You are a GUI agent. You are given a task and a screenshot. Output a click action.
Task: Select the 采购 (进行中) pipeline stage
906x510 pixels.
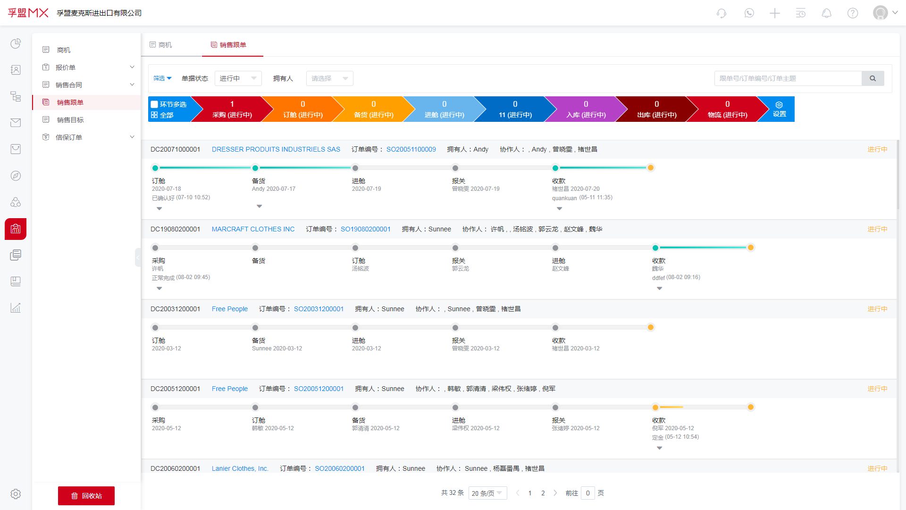coord(231,109)
